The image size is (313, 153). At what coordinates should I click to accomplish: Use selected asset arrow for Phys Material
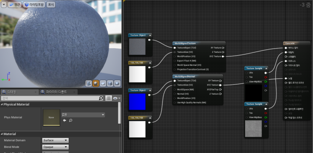64,120
